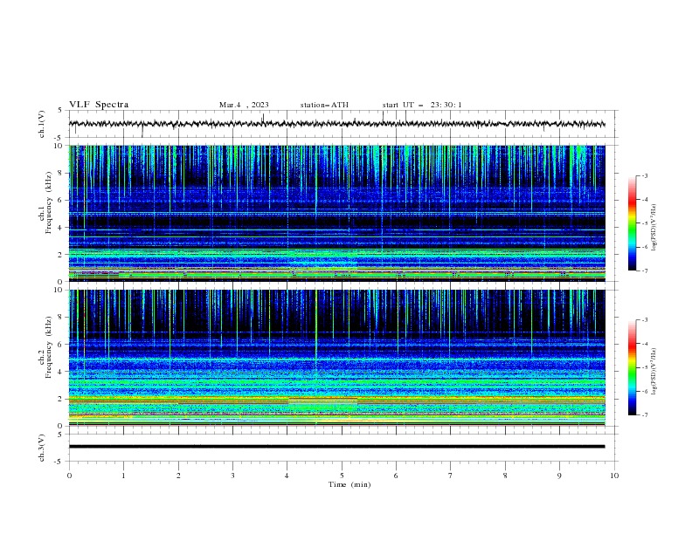Viewport: 692px width, 534px height.
Task: Click the ch.1 spectrogram panel
Action: coord(336,213)
